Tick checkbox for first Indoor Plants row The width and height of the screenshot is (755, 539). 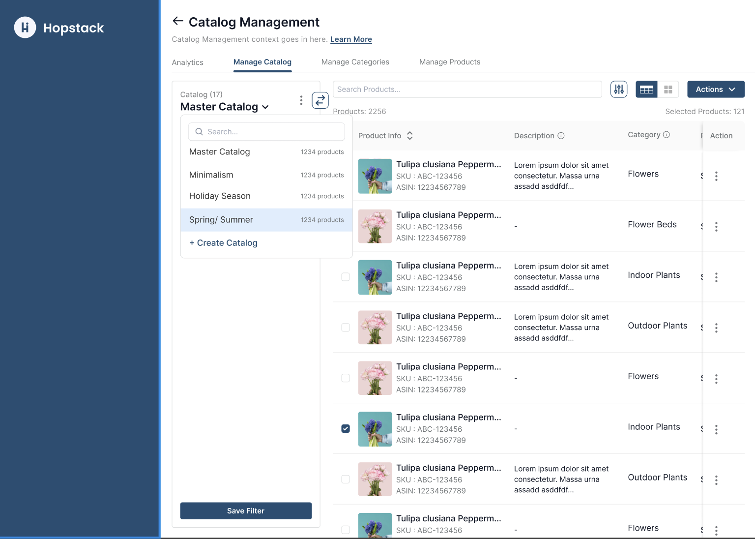point(346,277)
